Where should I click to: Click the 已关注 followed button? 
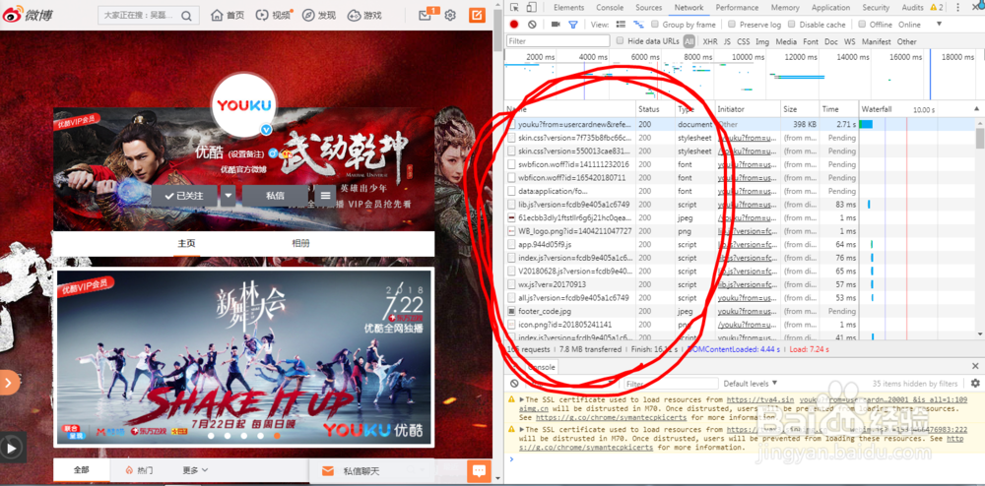[x=184, y=196]
